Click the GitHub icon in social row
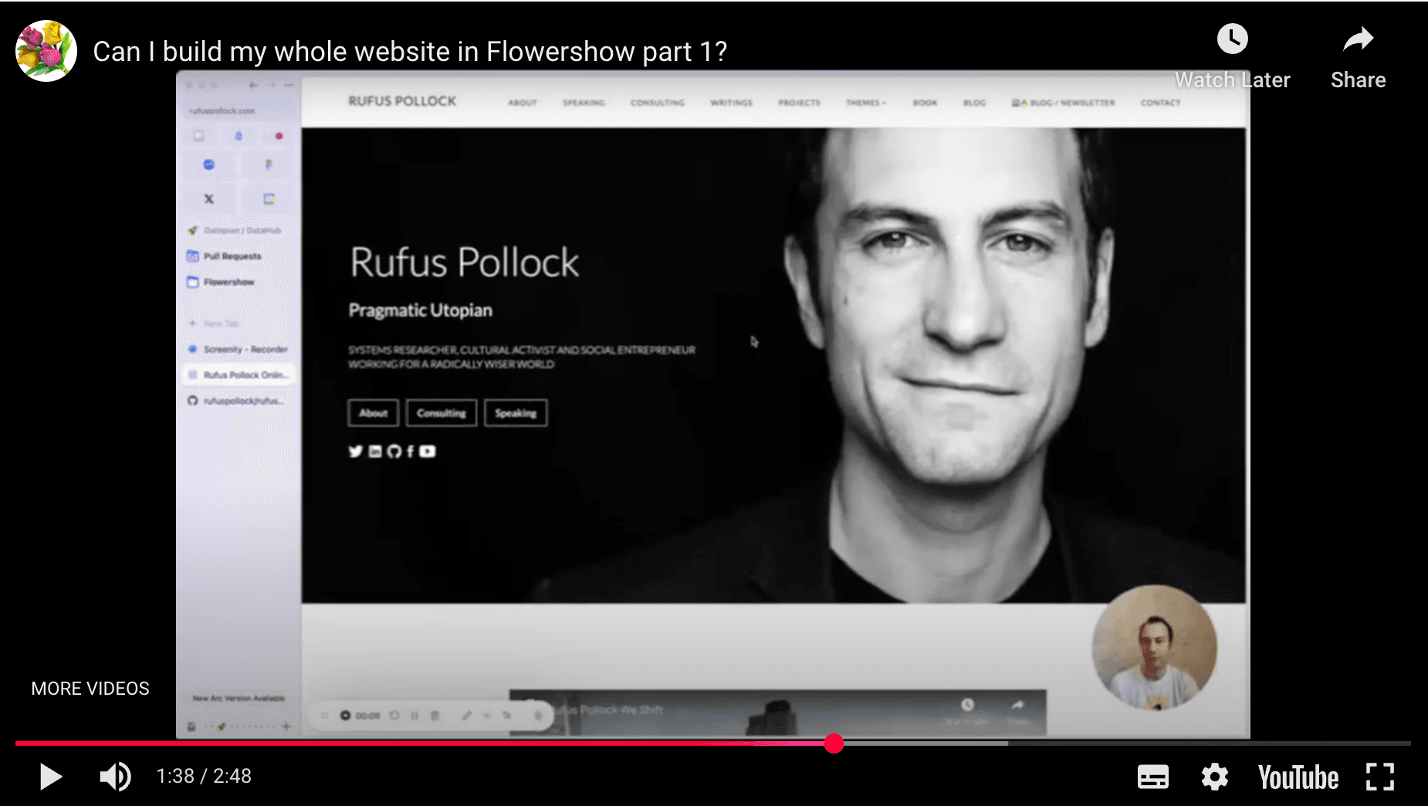The image size is (1428, 806). tap(394, 452)
